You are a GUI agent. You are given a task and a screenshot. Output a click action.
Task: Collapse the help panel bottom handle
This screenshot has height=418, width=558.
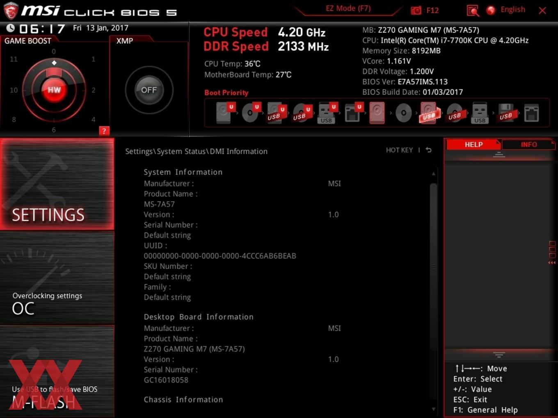coord(499,355)
